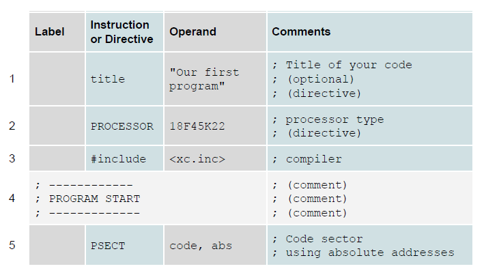Click the 18F45K22 operand cell
Screen dimensions: 484x273
pyautogui.click(x=215, y=126)
